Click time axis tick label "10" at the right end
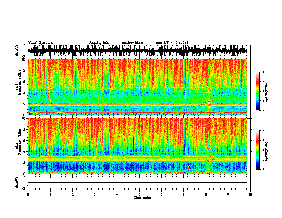 pyautogui.click(x=250, y=194)
